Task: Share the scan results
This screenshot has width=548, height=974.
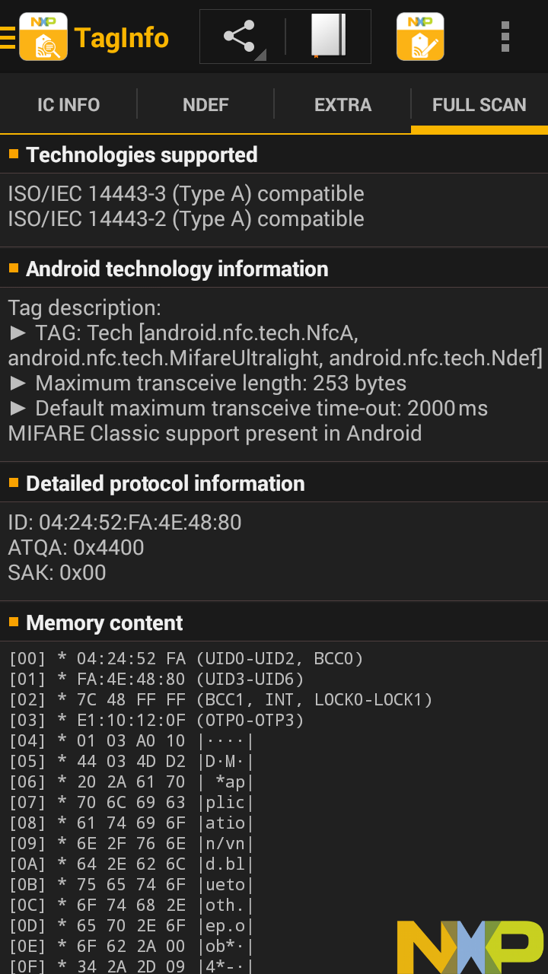Action: [x=240, y=37]
